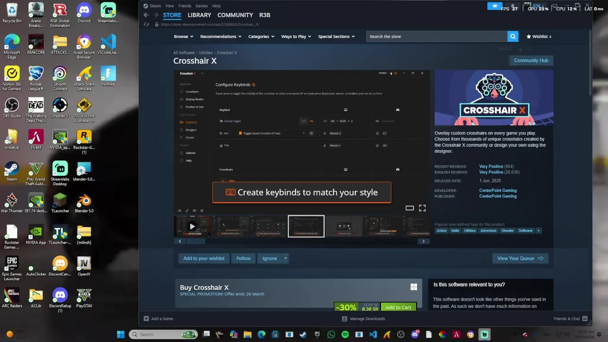
Task: Expand Special Sections dropdown
Action: (x=336, y=37)
